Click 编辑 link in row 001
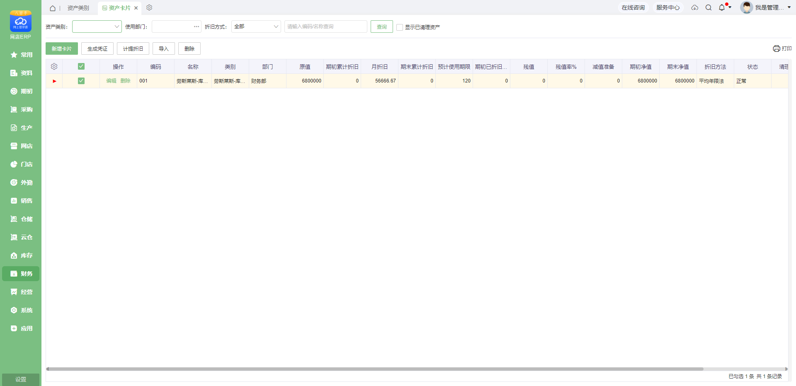This screenshot has height=386, width=796. click(x=111, y=81)
